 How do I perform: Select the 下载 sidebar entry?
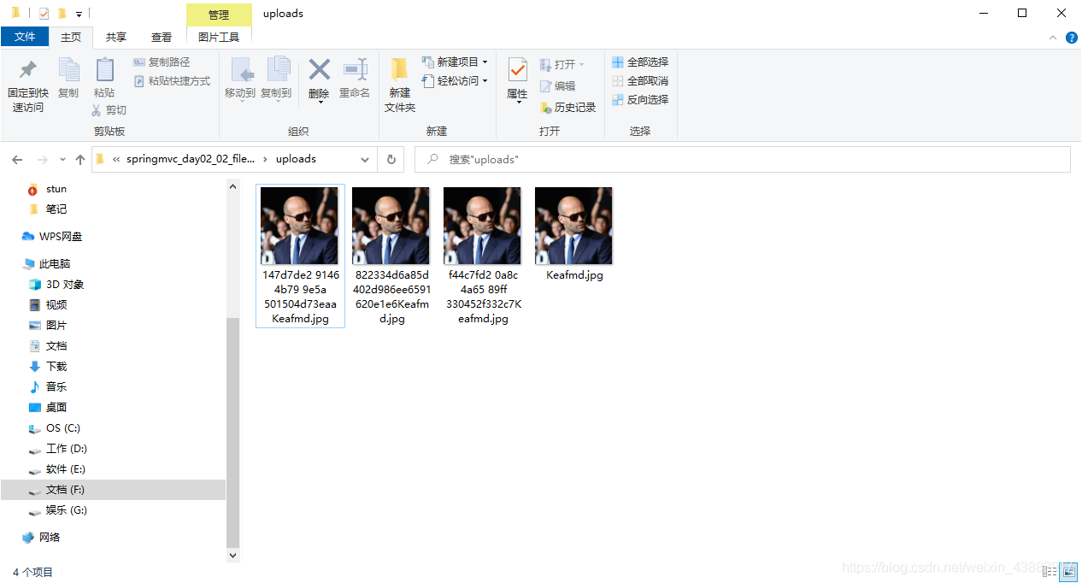click(x=55, y=366)
